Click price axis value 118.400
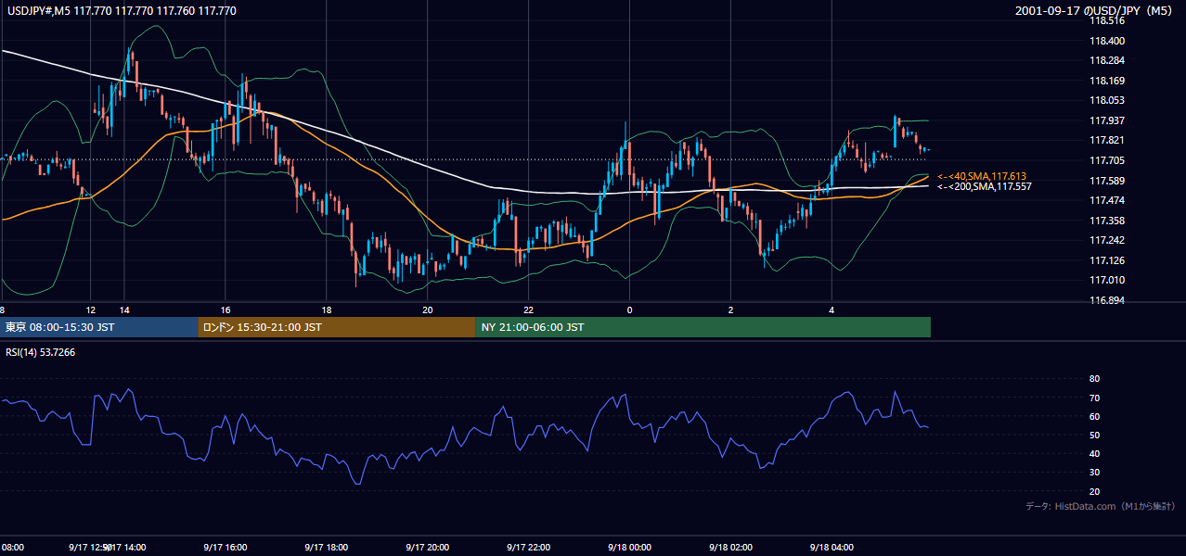Screen dimensions: 1186x556 pyautogui.click(x=1106, y=41)
